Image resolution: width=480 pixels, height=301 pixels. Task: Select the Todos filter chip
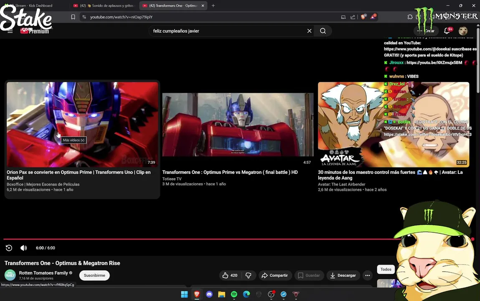pyautogui.click(x=386, y=269)
